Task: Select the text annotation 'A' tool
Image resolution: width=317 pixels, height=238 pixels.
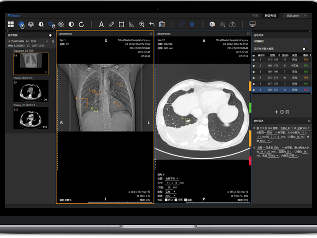Action: tap(101, 24)
